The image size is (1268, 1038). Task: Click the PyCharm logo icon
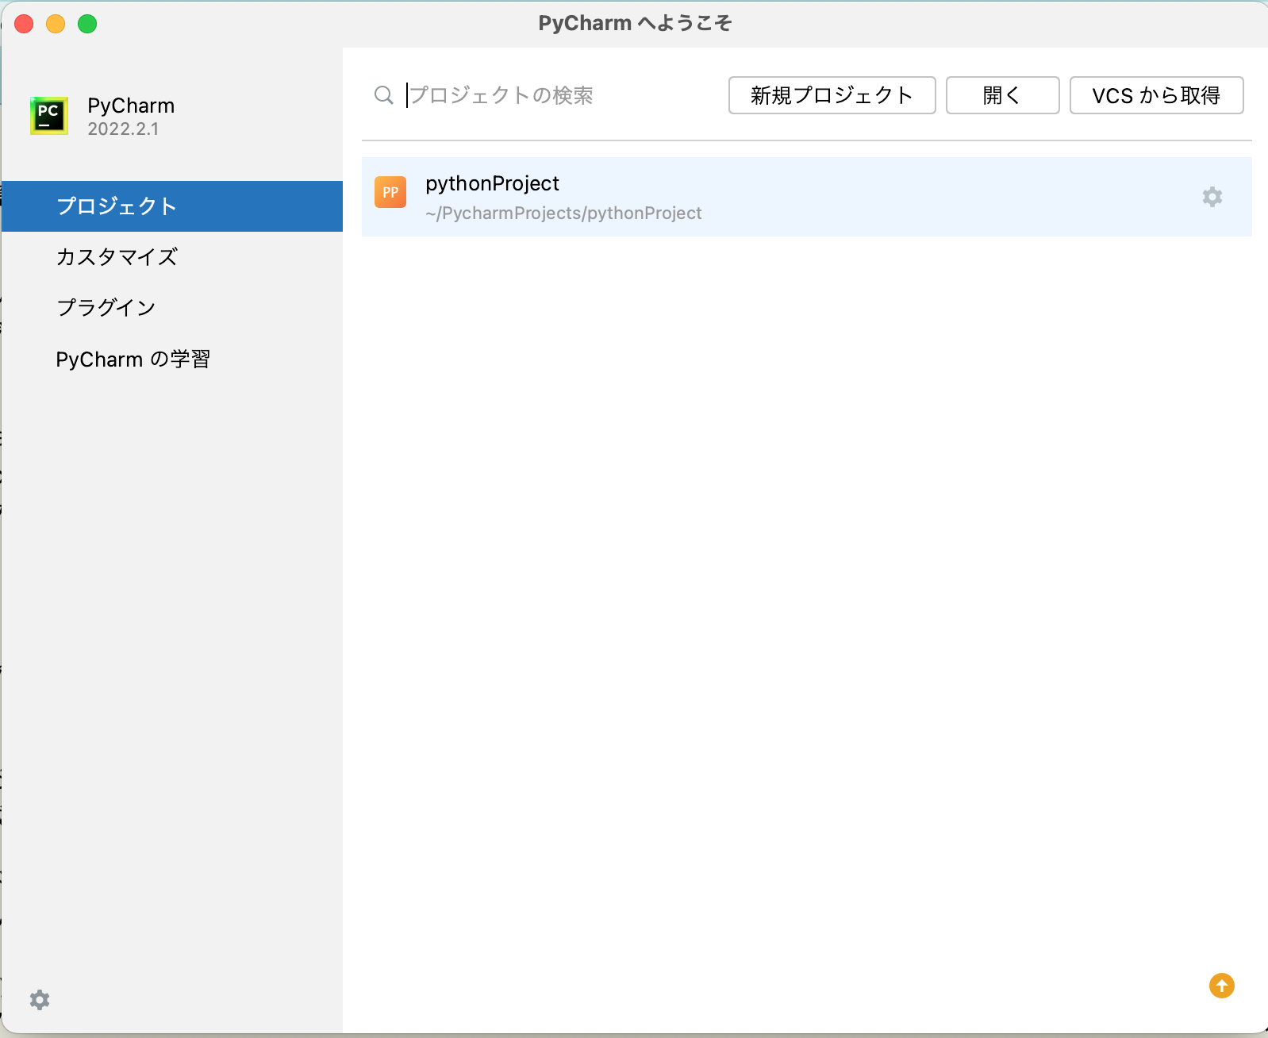coord(49,116)
